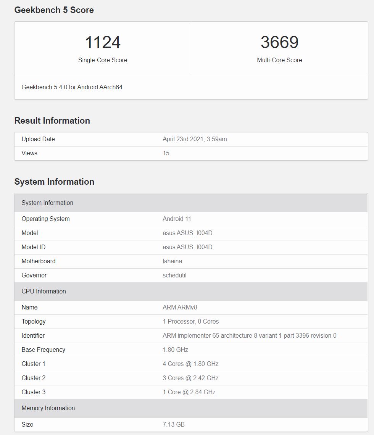
Task: Click the Size label
Action: tap(27, 424)
